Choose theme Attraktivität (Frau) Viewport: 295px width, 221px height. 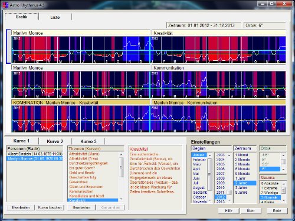pos(84,158)
